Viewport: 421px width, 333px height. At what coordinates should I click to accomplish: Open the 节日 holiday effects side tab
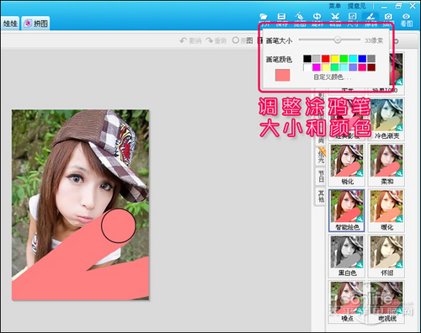(x=321, y=177)
